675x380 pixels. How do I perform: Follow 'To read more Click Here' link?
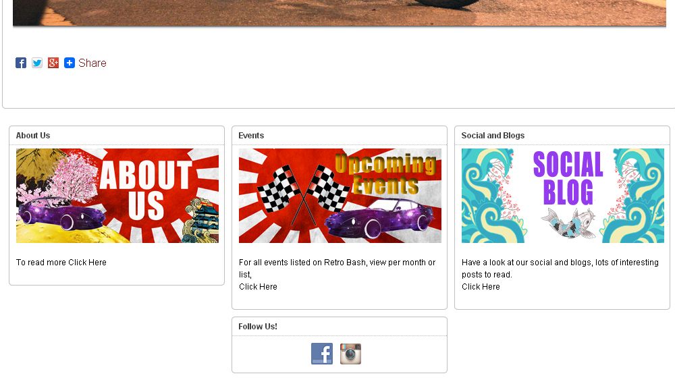61,263
